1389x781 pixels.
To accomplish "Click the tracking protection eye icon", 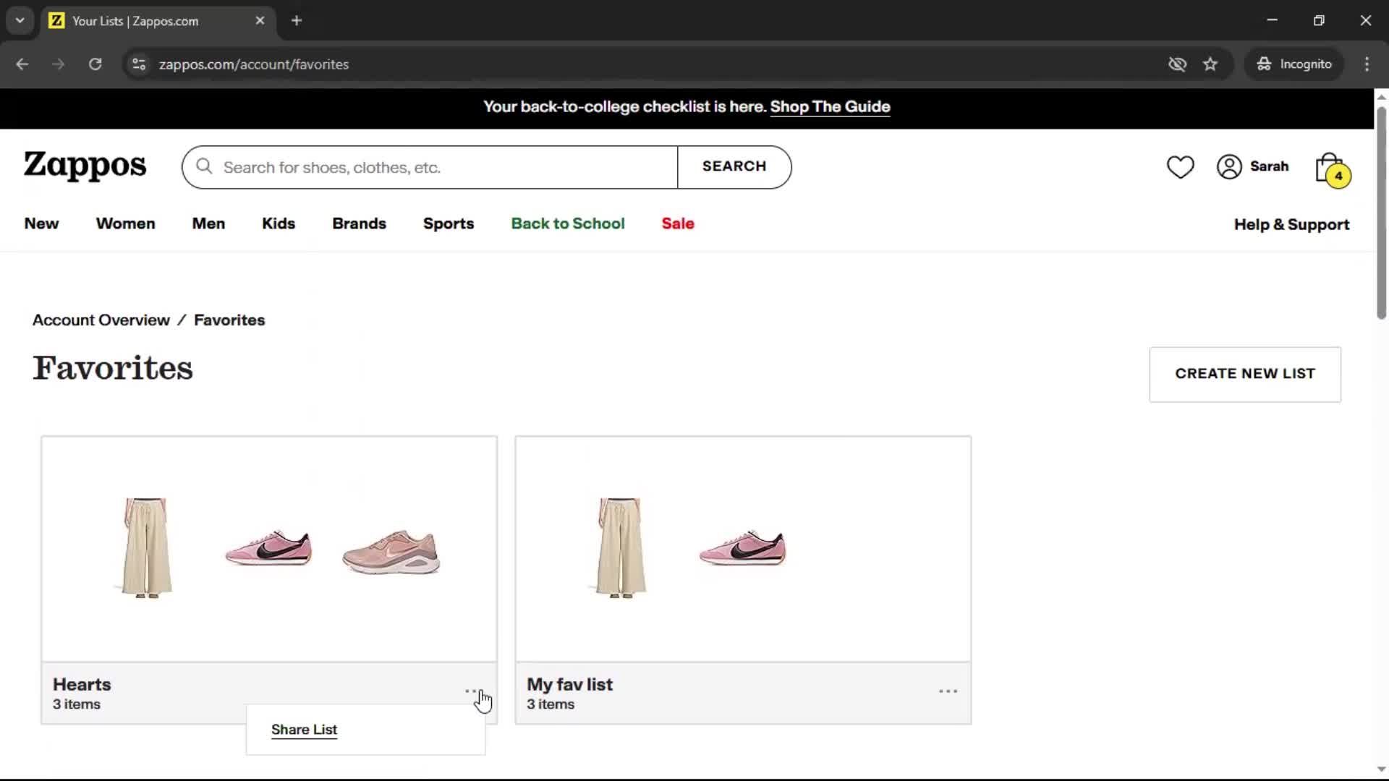I will coord(1177,64).
